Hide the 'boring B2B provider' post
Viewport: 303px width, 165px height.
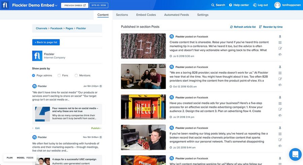click(280, 85)
